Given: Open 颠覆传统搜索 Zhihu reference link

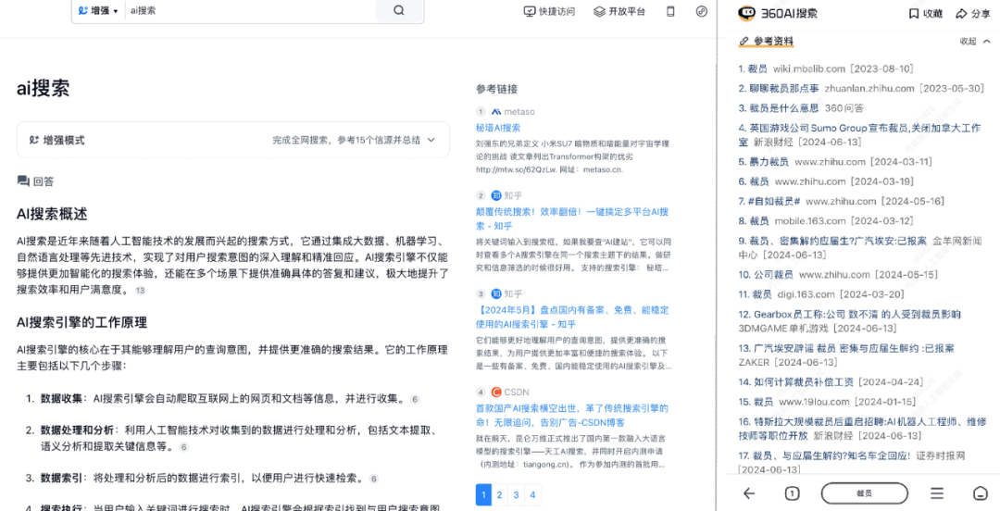Looking at the screenshot, I should pos(572,218).
